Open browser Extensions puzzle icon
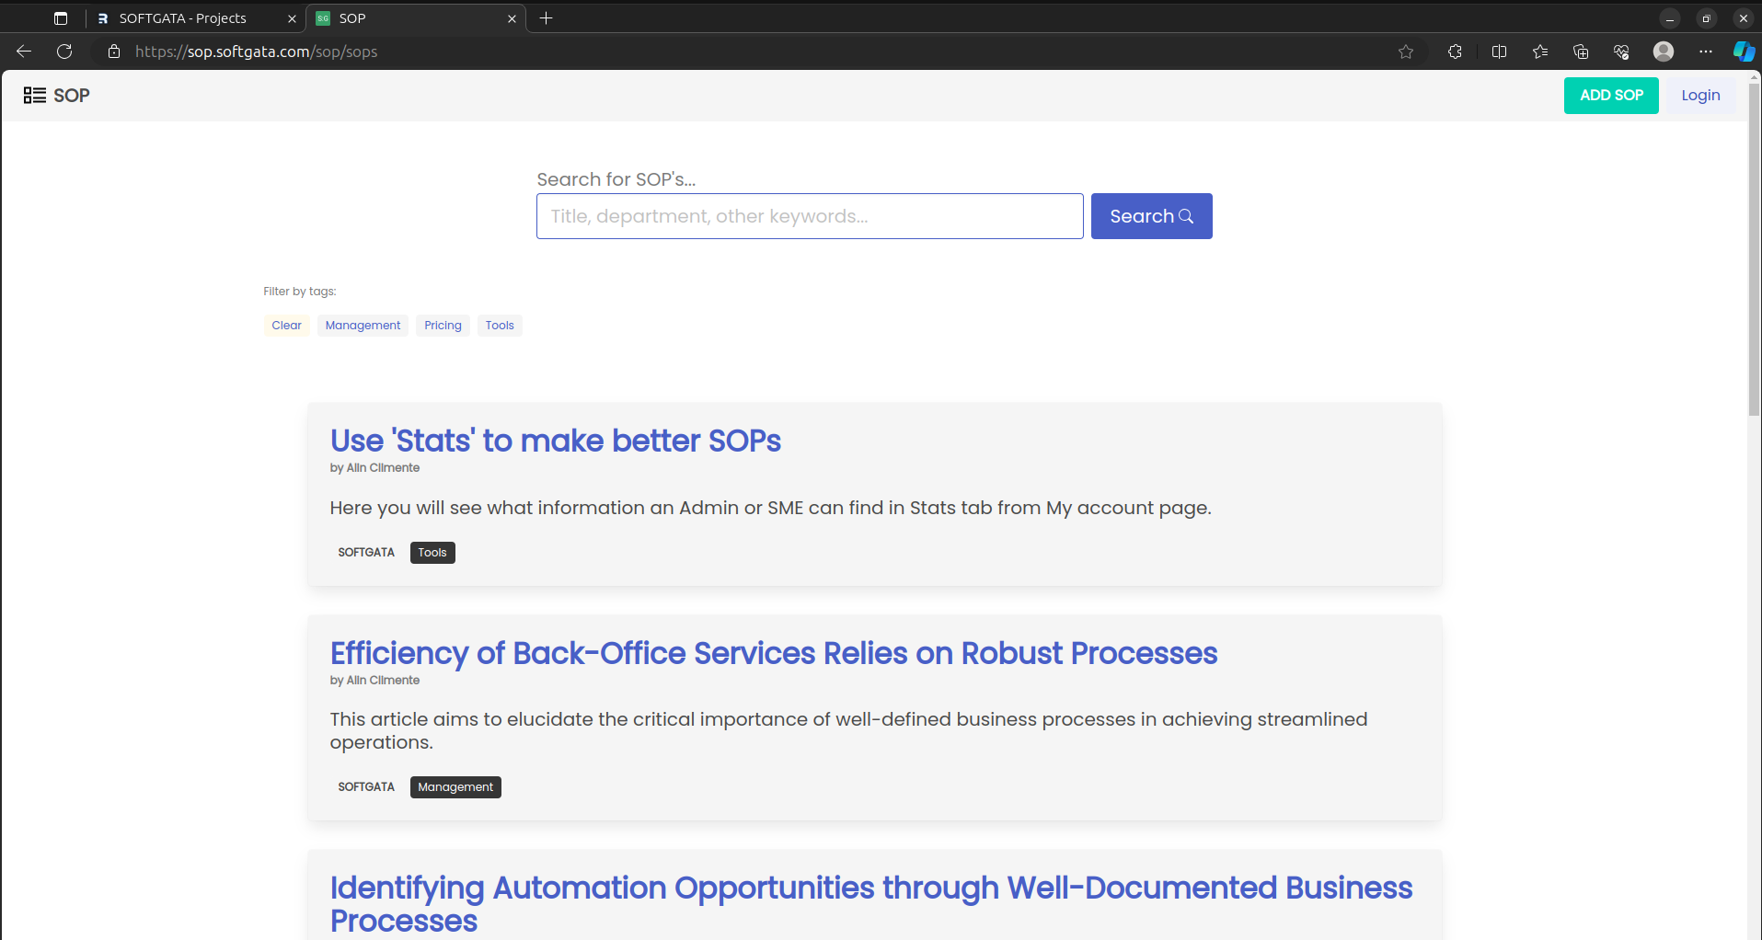Viewport: 1762px width, 940px height. (1455, 52)
